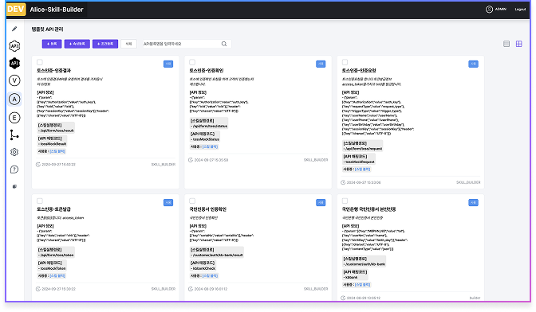
Task: Click the small cube icon in sidebar
Action: click(14, 186)
